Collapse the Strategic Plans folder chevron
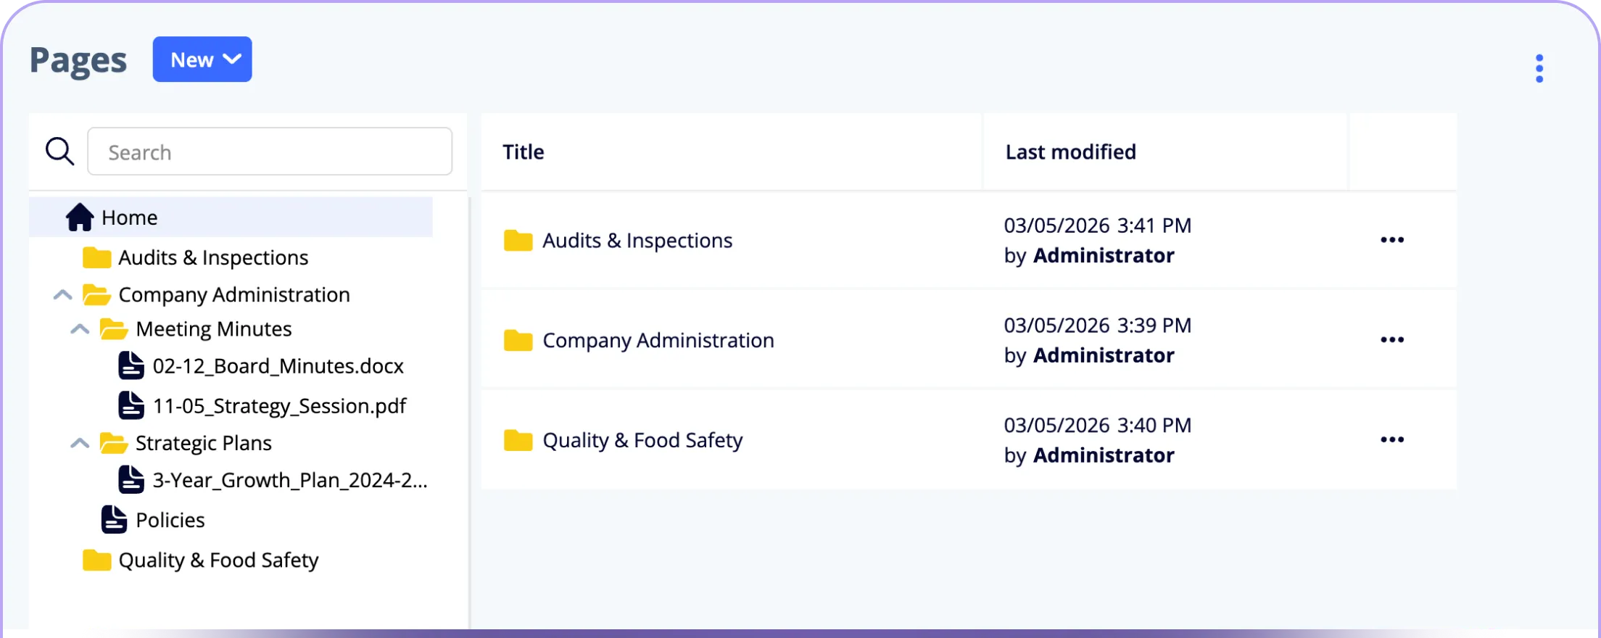 tap(80, 442)
